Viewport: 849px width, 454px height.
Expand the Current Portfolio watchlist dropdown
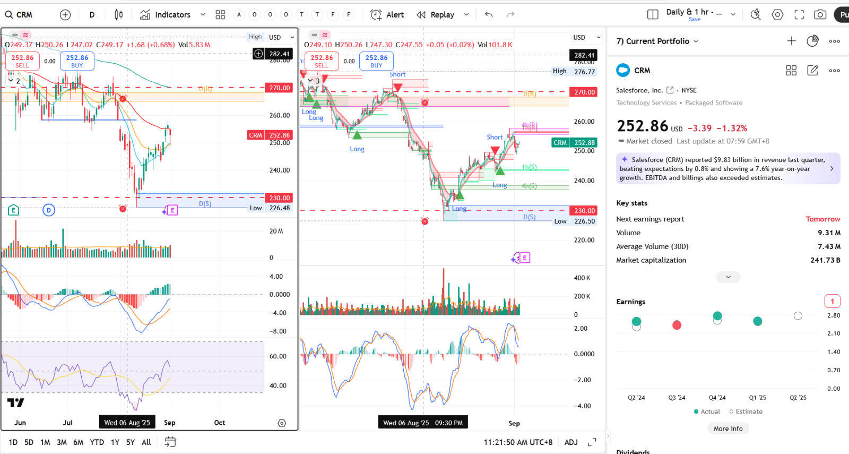pyautogui.click(x=696, y=41)
